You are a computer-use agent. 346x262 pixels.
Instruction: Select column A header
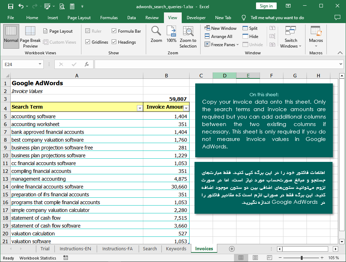point(77,76)
